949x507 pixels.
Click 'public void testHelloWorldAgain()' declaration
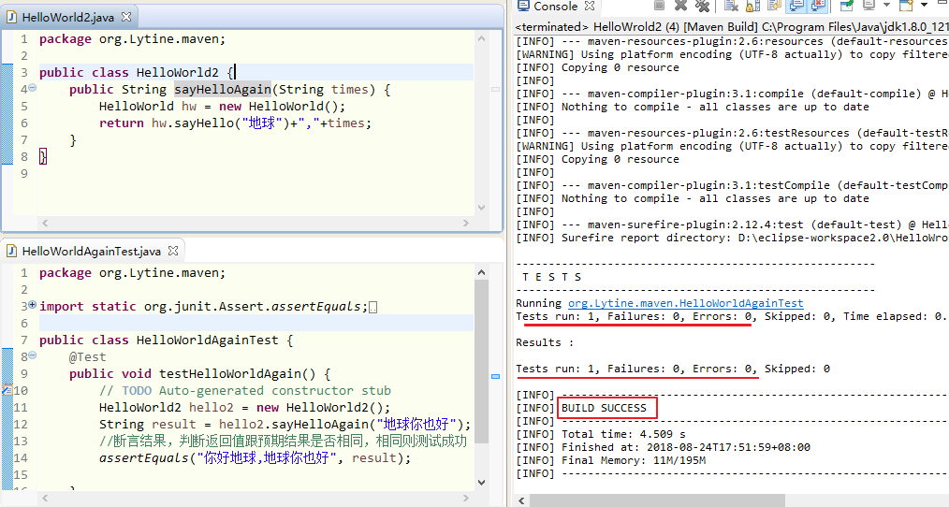tap(199, 374)
